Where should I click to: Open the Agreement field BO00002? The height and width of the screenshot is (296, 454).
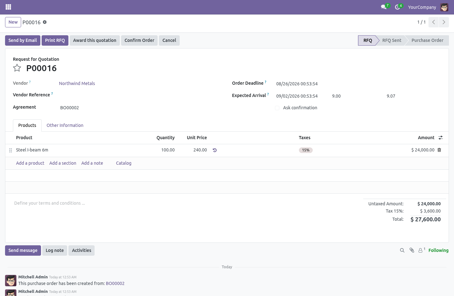(x=70, y=108)
